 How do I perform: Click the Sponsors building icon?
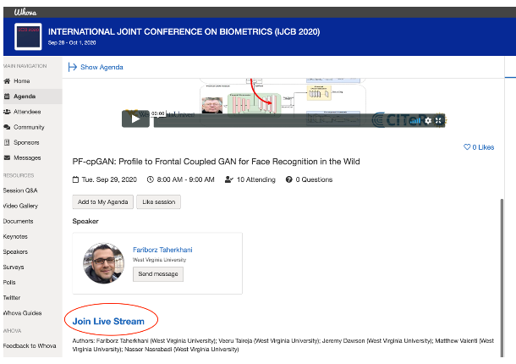tap(7, 142)
